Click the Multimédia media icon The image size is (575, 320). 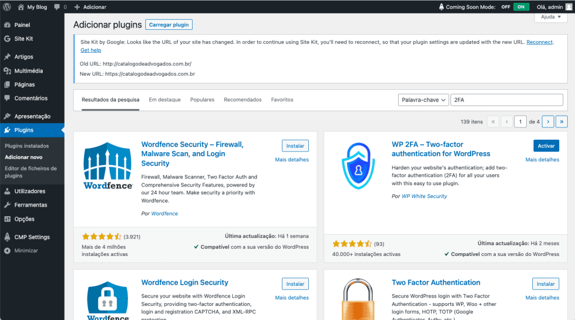7,71
